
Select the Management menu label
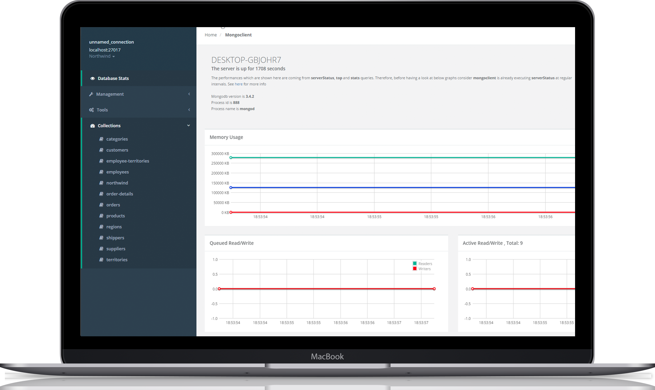(110, 94)
